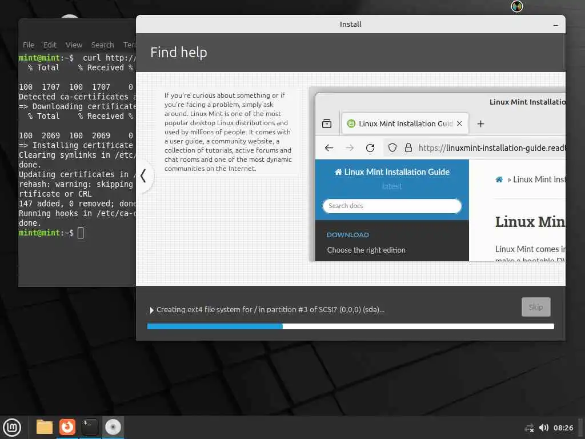Launch the Files folder icon in taskbar
The image size is (585, 439).
pos(44,427)
